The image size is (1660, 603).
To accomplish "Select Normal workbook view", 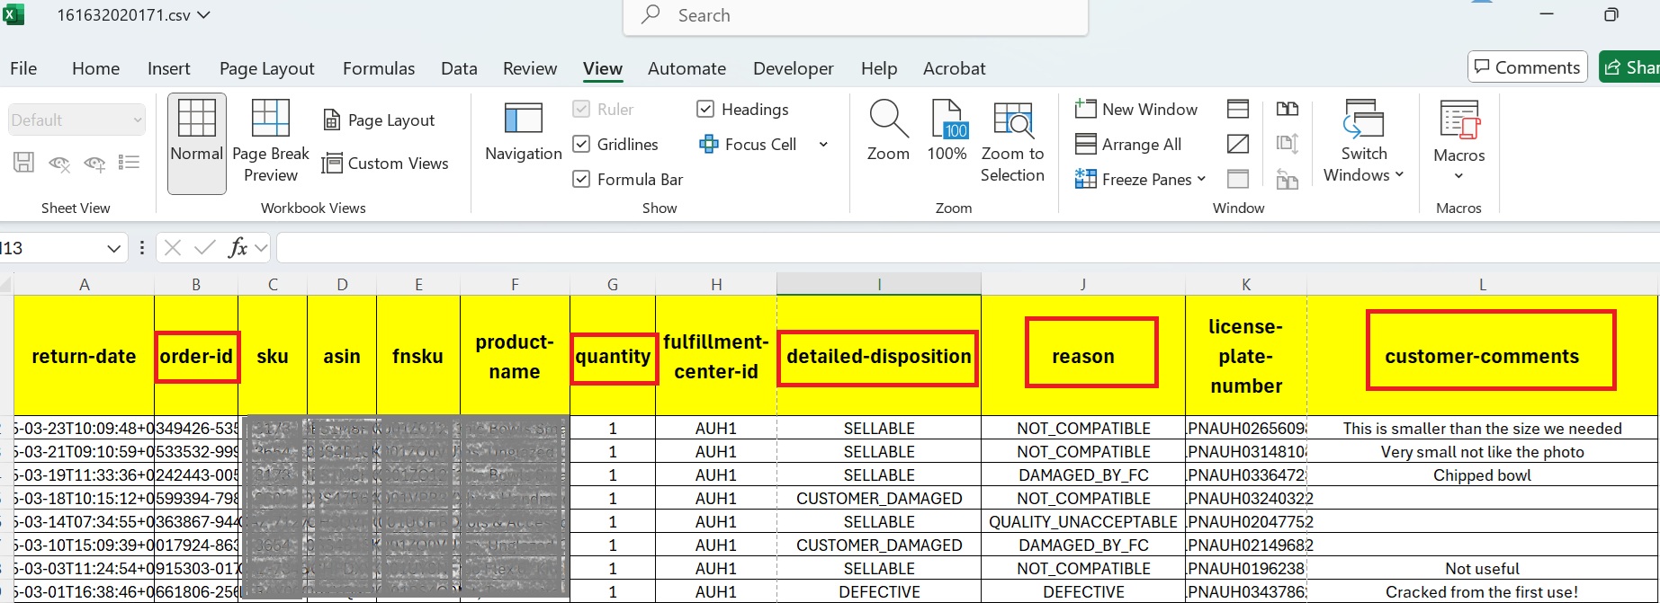I will point(196,143).
